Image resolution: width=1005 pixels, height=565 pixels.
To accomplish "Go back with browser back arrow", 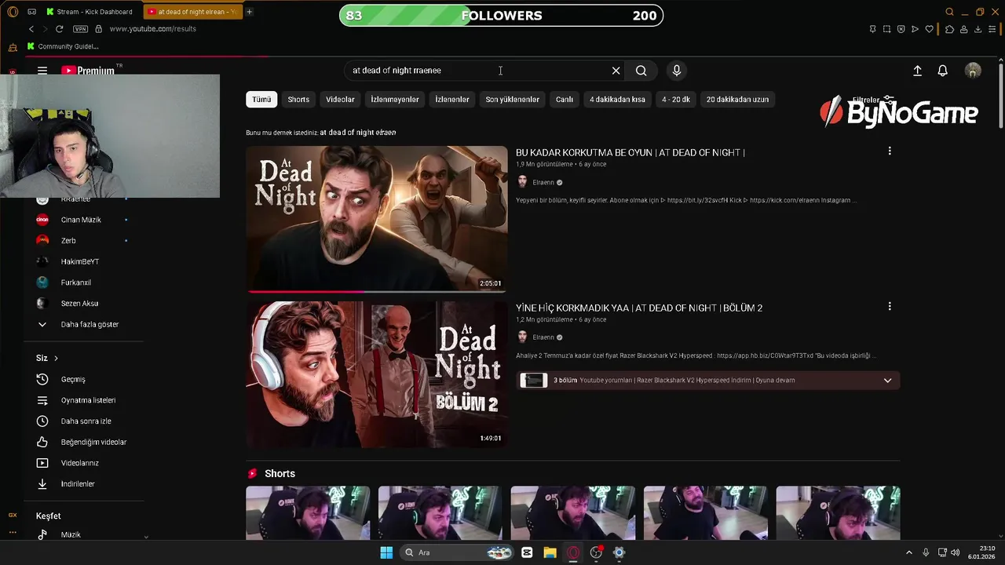I will coord(31,29).
